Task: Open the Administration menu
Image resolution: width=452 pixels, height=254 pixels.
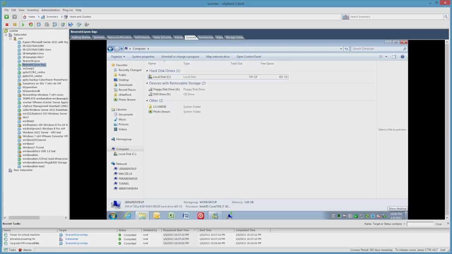Action: (50, 10)
